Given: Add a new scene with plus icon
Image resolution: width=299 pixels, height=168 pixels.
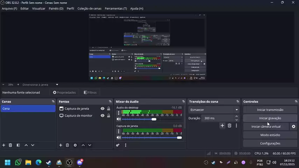Looking at the screenshot, I should pyautogui.click(x=4, y=145).
